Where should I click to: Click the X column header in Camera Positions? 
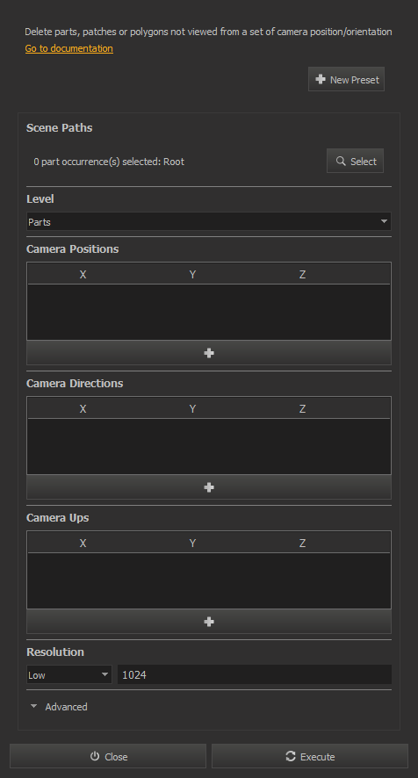(x=83, y=274)
